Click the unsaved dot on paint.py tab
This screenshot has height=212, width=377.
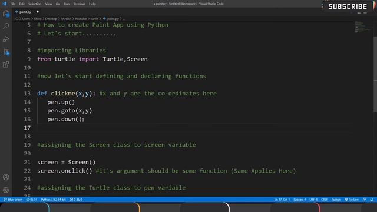[x=38, y=12]
